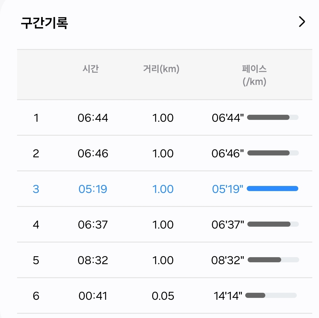Click lap 2 time 06:46
The height and width of the screenshot is (318, 319).
(93, 153)
